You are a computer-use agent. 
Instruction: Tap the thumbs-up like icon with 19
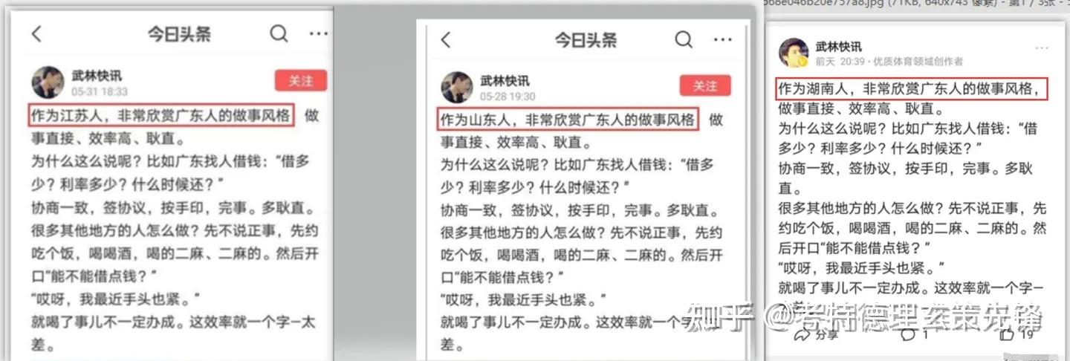click(1008, 336)
